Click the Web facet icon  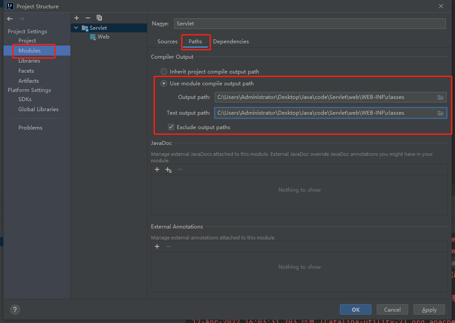pyautogui.click(x=93, y=37)
